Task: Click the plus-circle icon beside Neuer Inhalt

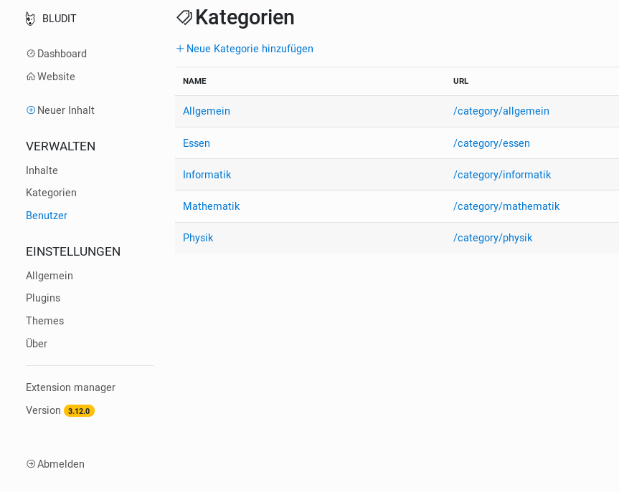Action: click(31, 110)
